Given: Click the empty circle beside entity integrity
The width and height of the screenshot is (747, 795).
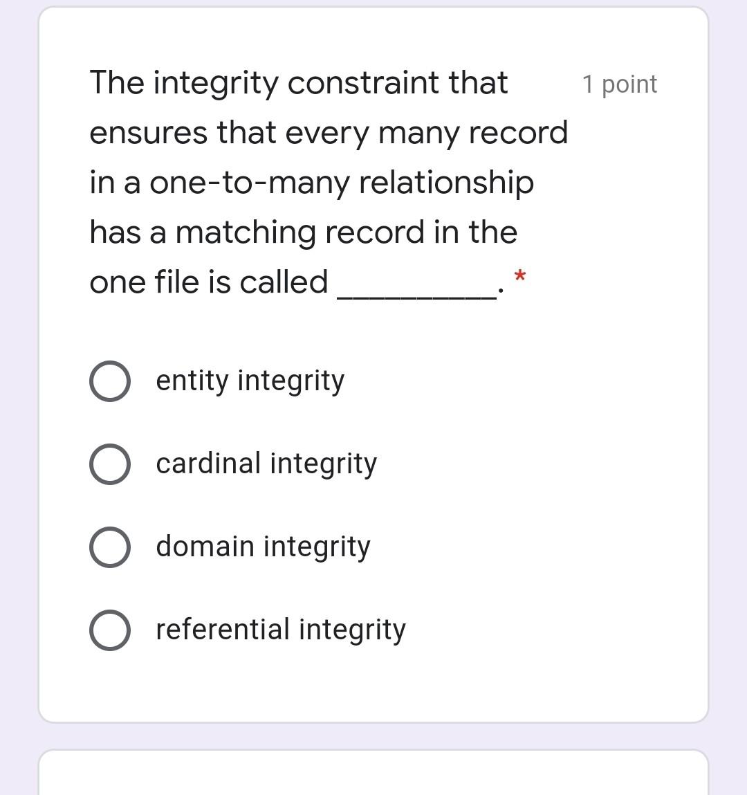Looking at the screenshot, I should coord(109,380).
